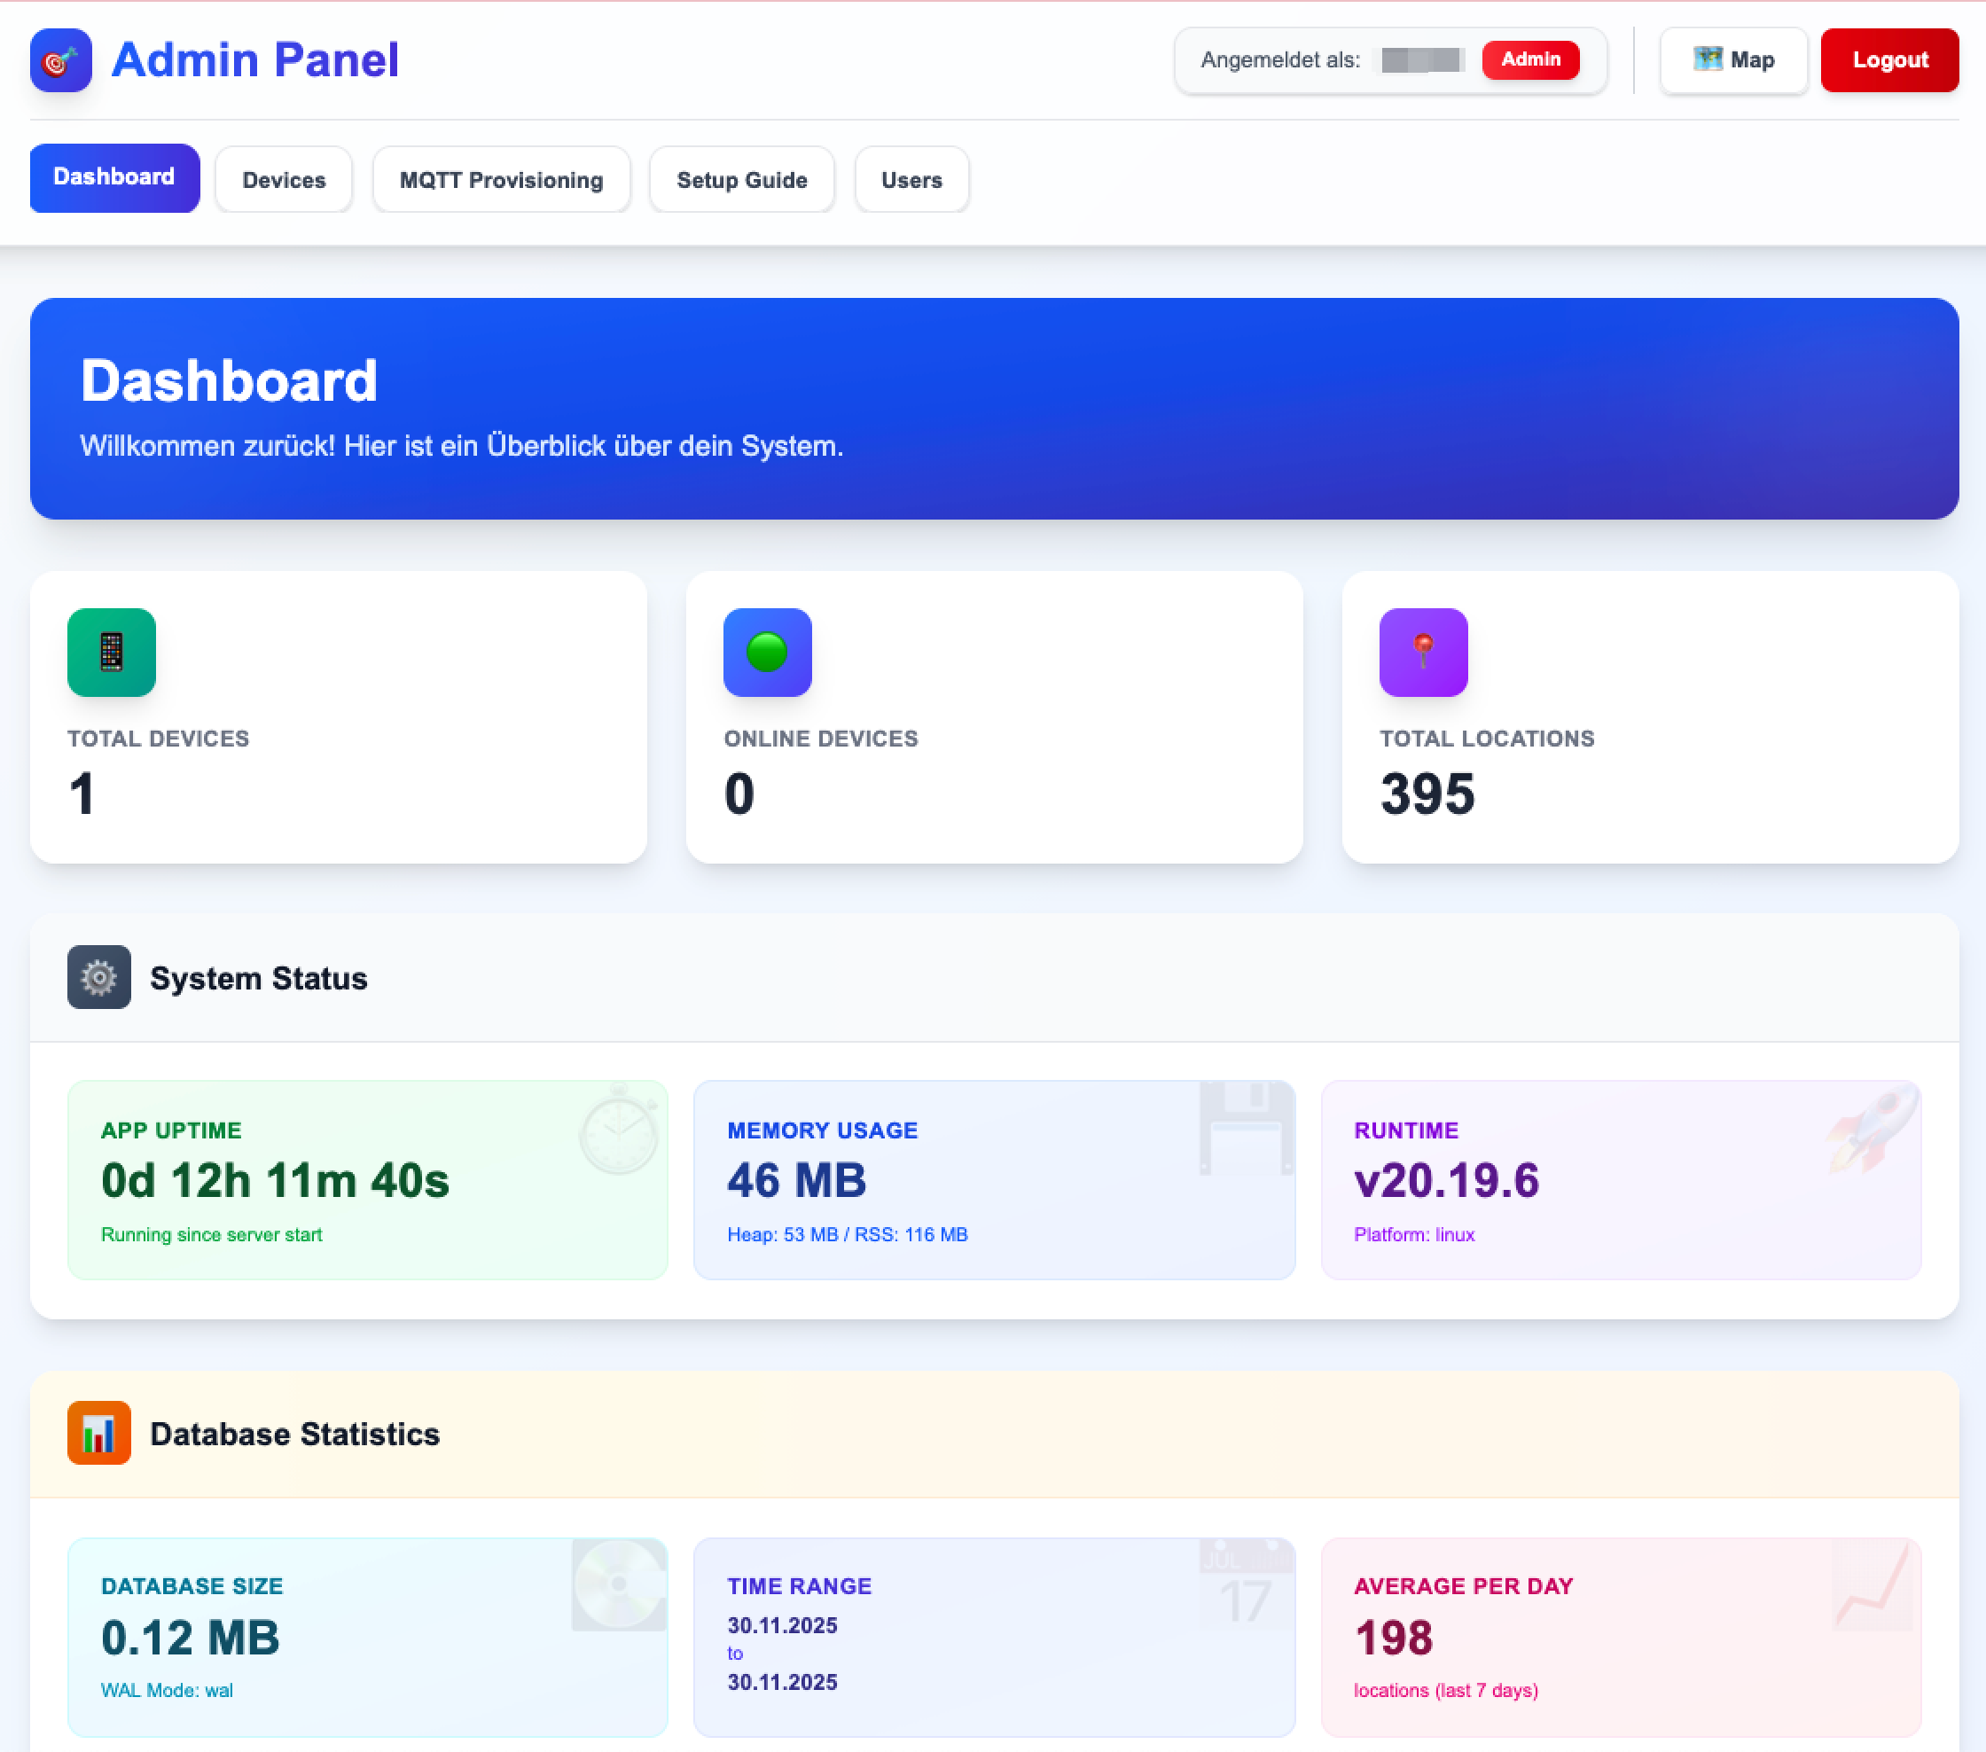Click the stopwatch icon in App Uptime

pyautogui.click(x=619, y=1129)
